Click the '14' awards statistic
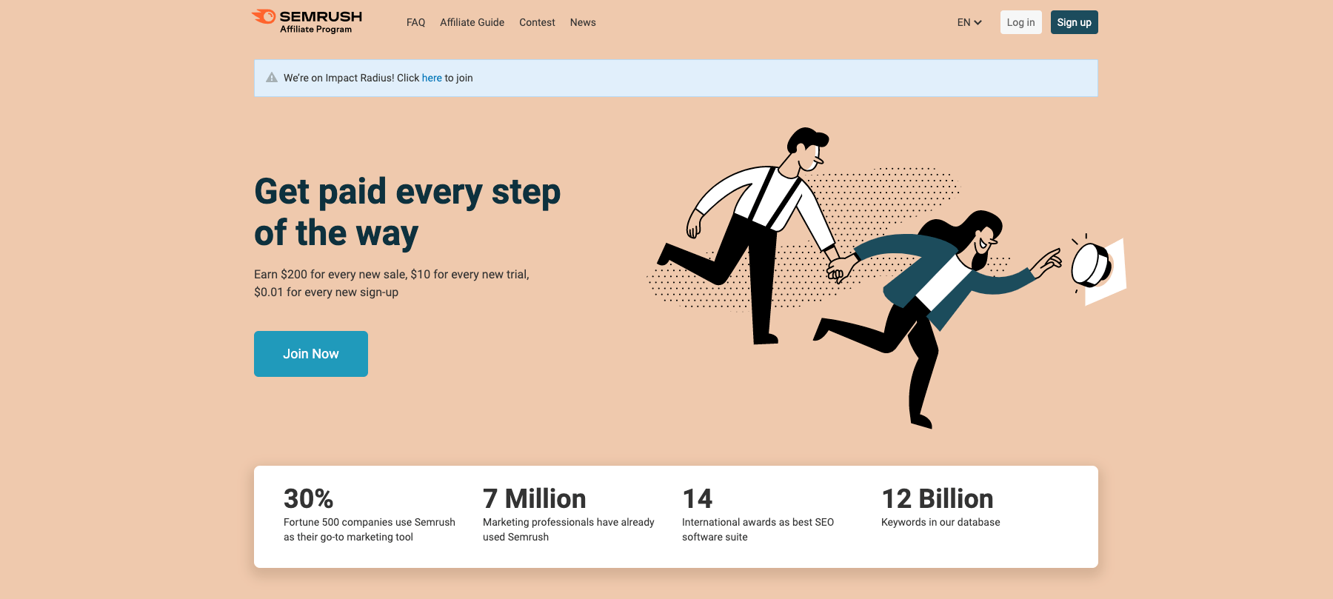The height and width of the screenshot is (599, 1333). click(x=697, y=498)
